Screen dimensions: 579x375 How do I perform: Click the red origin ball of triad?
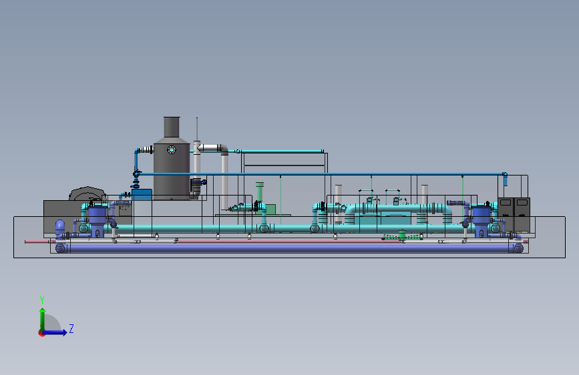click(41, 333)
